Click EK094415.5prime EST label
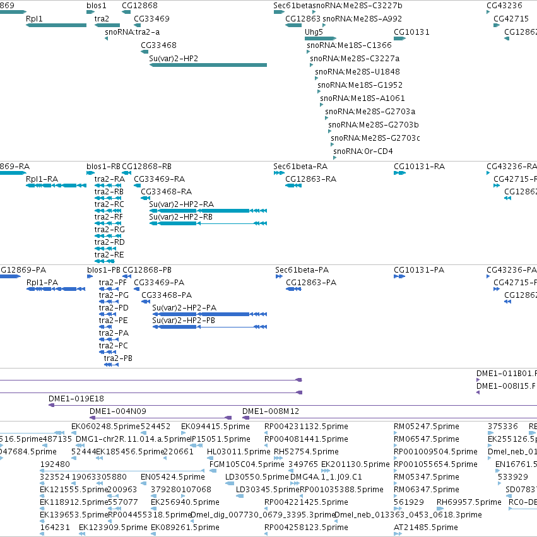The width and height of the screenshot is (537, 537). click(215, 427)
